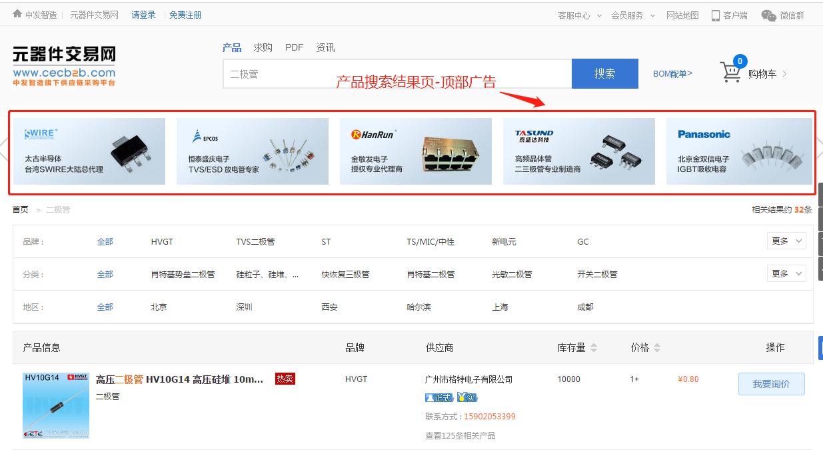This screenshot has width=823, height=450.
Task: Open the 免费注册 link
Action: (185, 15)
